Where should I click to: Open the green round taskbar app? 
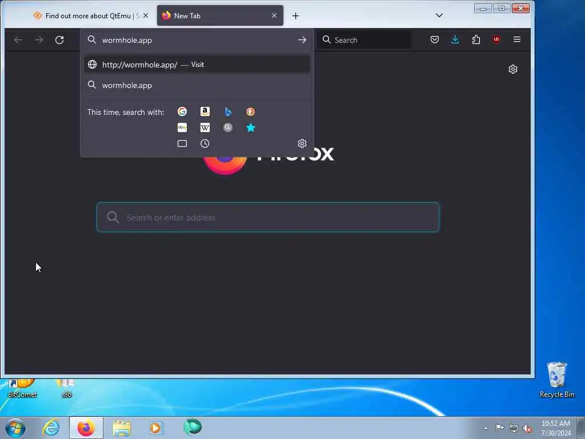pyautogui.click(x=193, y=427)
